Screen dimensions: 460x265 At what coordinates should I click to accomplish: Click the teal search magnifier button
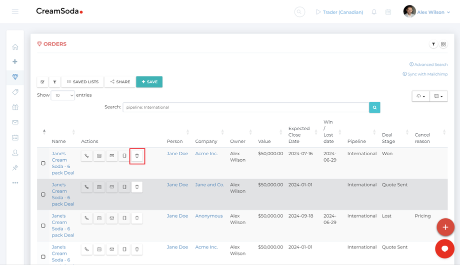point(374,107)
